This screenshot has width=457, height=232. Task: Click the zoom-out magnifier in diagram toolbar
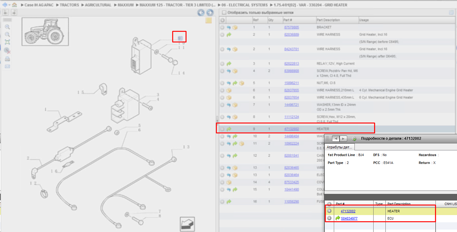pyautogui.click(x=7, y=35)
